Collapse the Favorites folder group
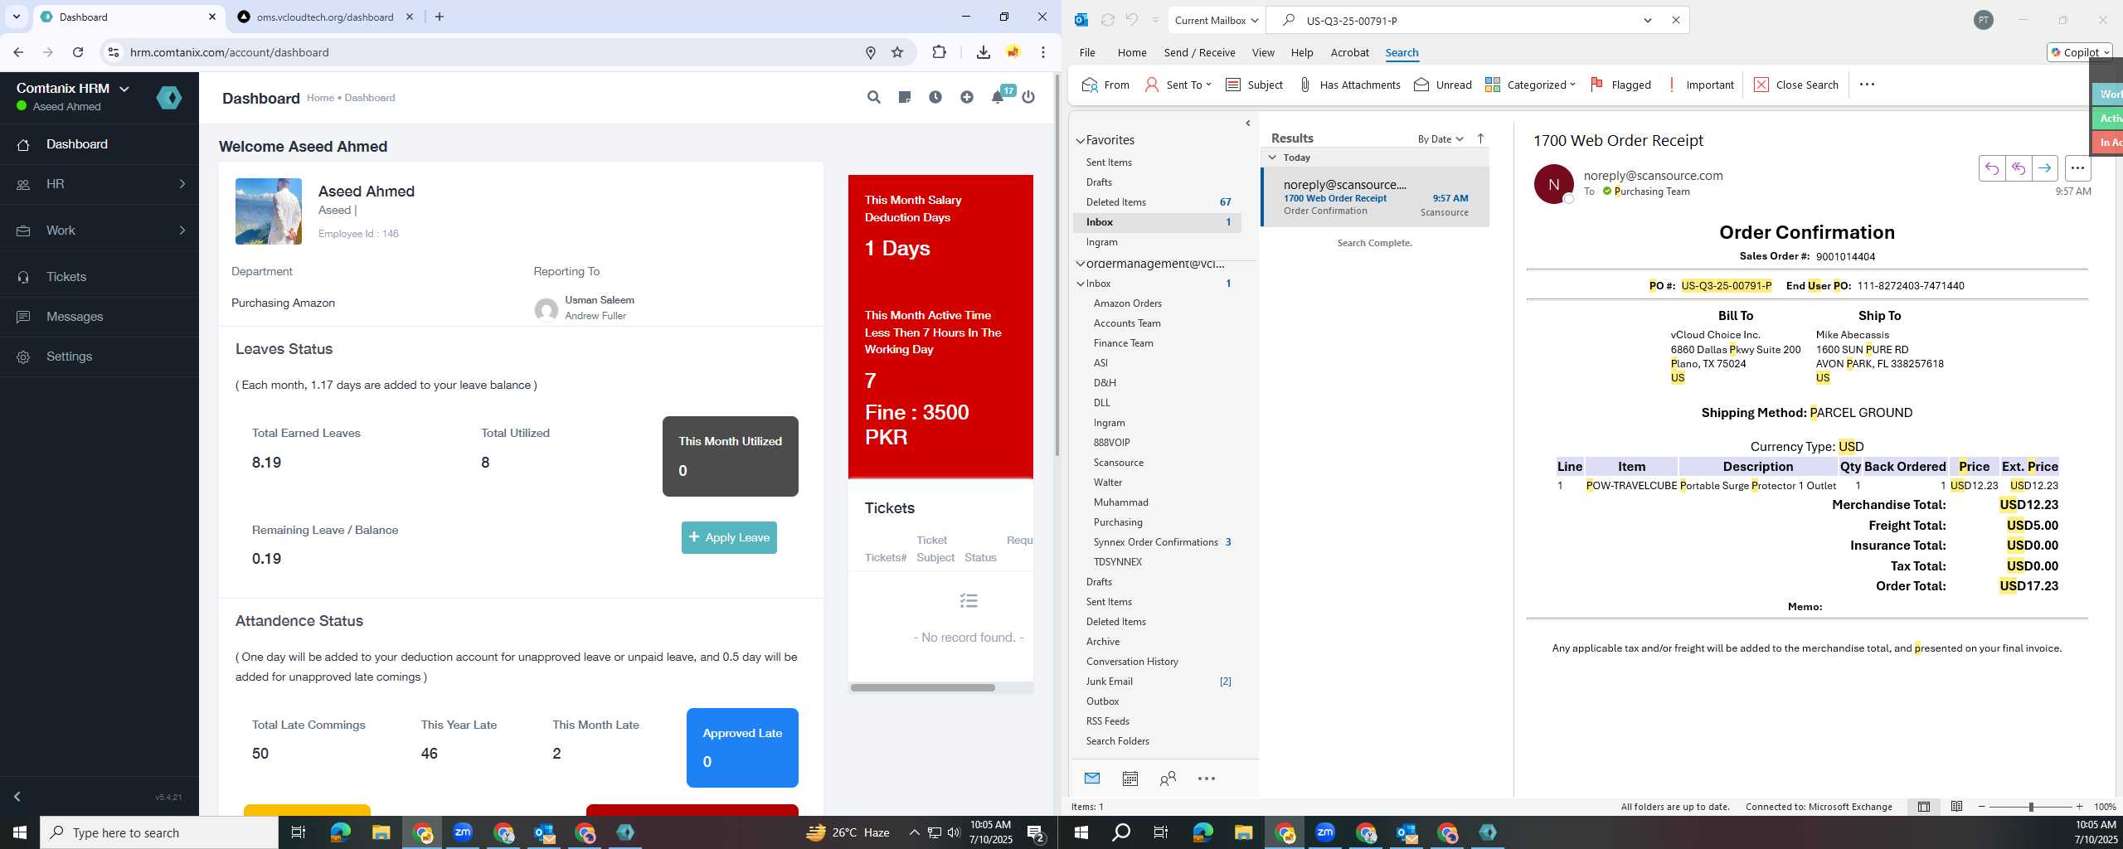2123x849 pixels. tap(1081, 141)
